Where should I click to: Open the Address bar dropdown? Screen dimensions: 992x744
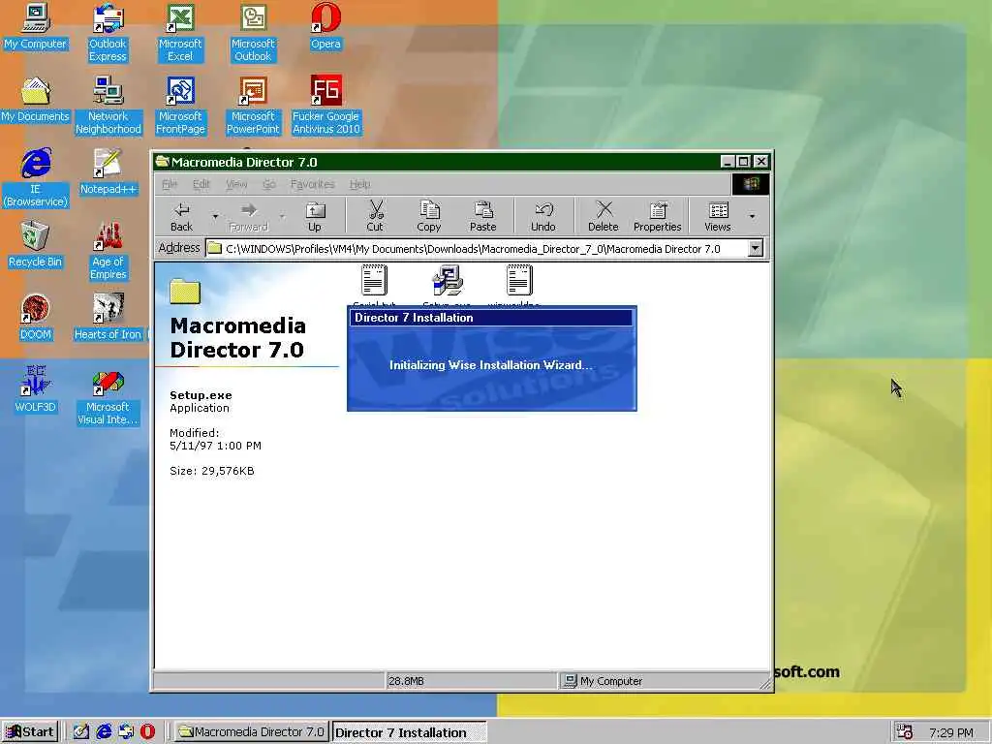pyautogui.click(x=756, y=249)
